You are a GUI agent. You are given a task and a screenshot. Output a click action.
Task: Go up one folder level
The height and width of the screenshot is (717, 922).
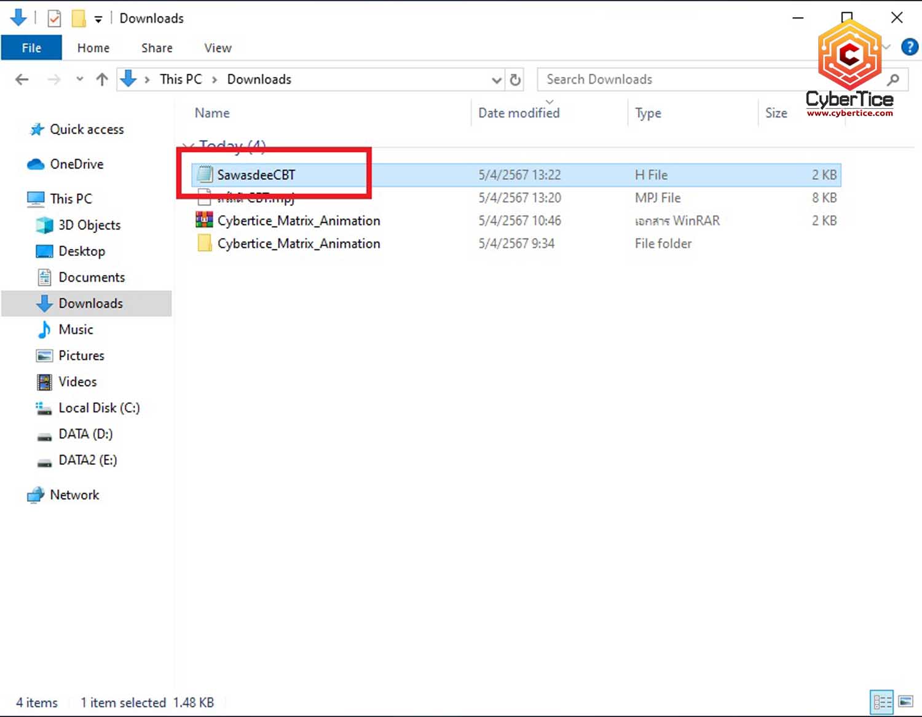point(102,79)
